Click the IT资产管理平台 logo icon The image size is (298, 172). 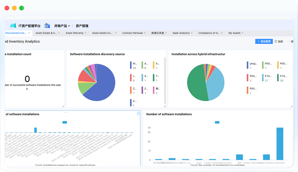pos(13,26)
